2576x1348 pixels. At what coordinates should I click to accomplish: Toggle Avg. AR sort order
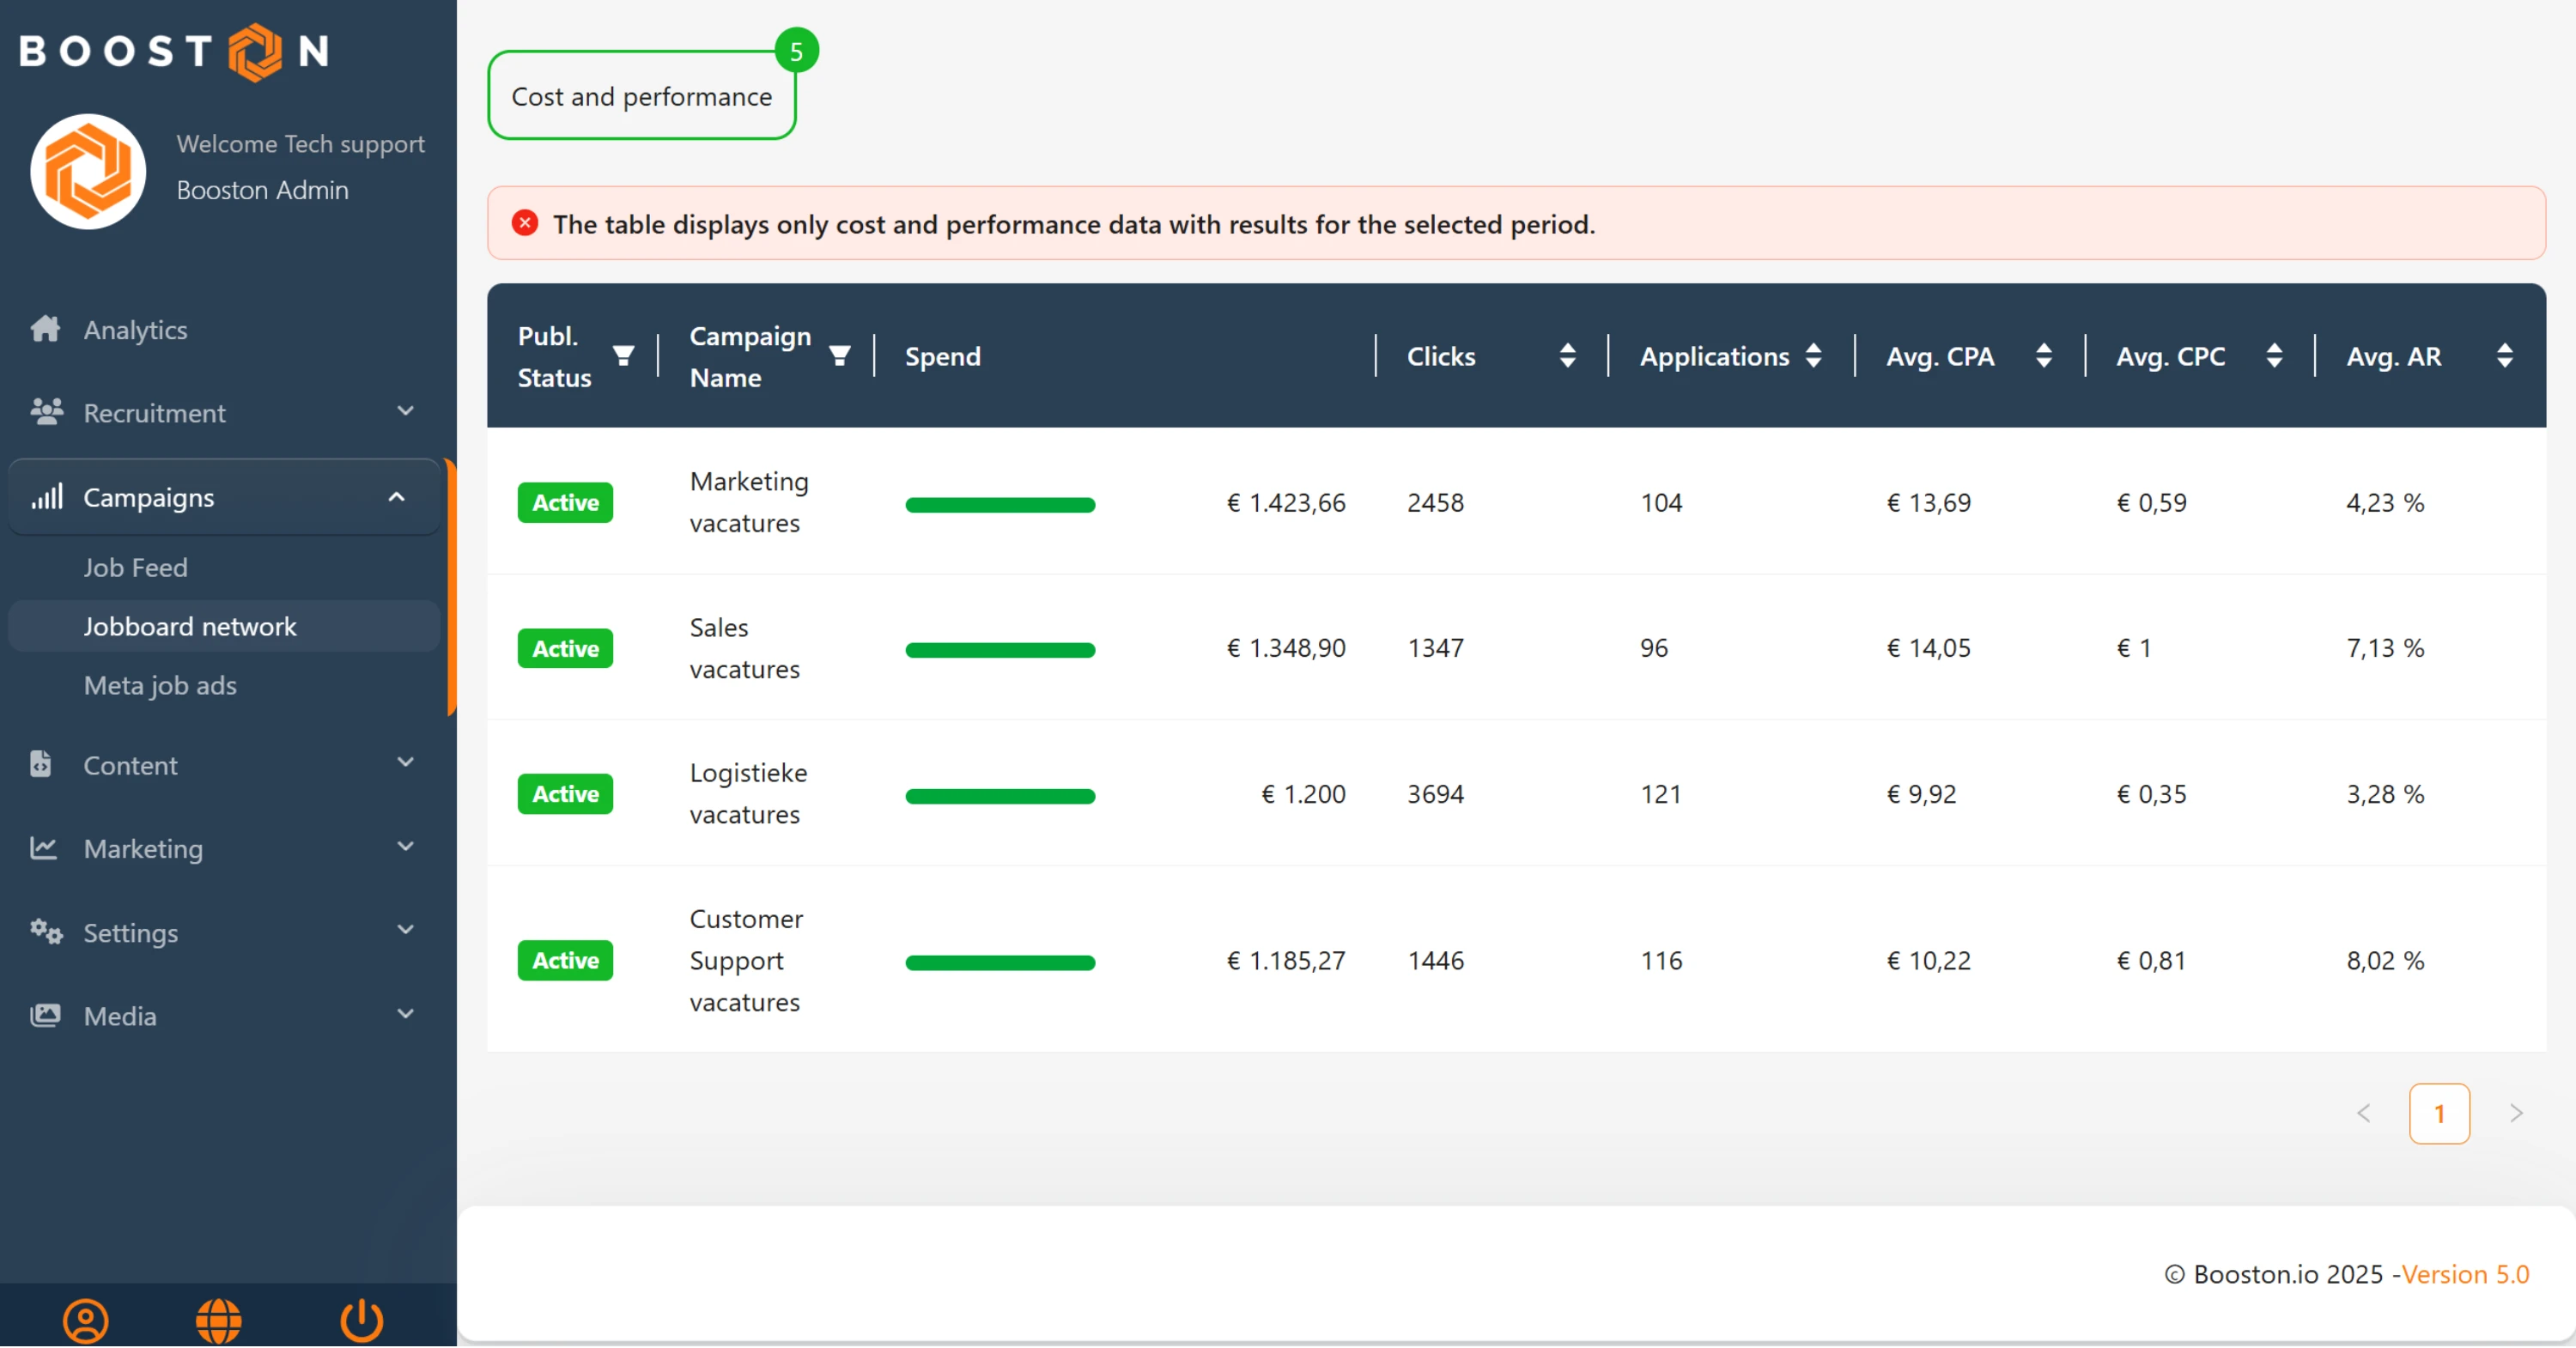(x=2504, y=356)
